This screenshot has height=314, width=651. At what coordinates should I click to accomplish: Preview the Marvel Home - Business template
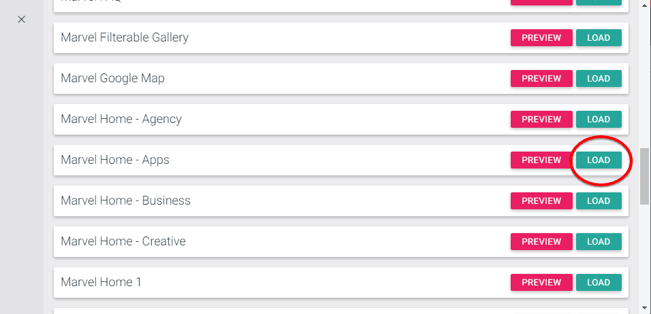[541, 201]
